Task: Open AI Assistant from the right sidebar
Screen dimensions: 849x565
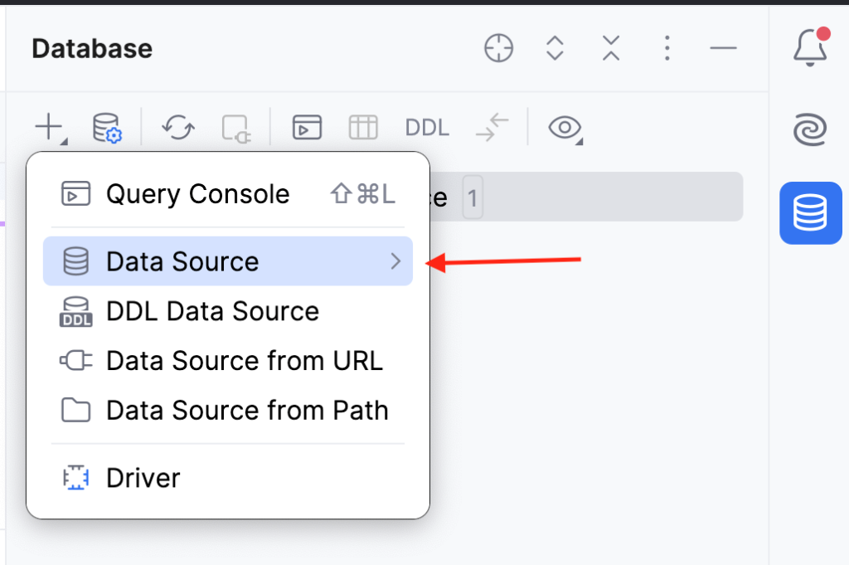Action: pos(810,130)
